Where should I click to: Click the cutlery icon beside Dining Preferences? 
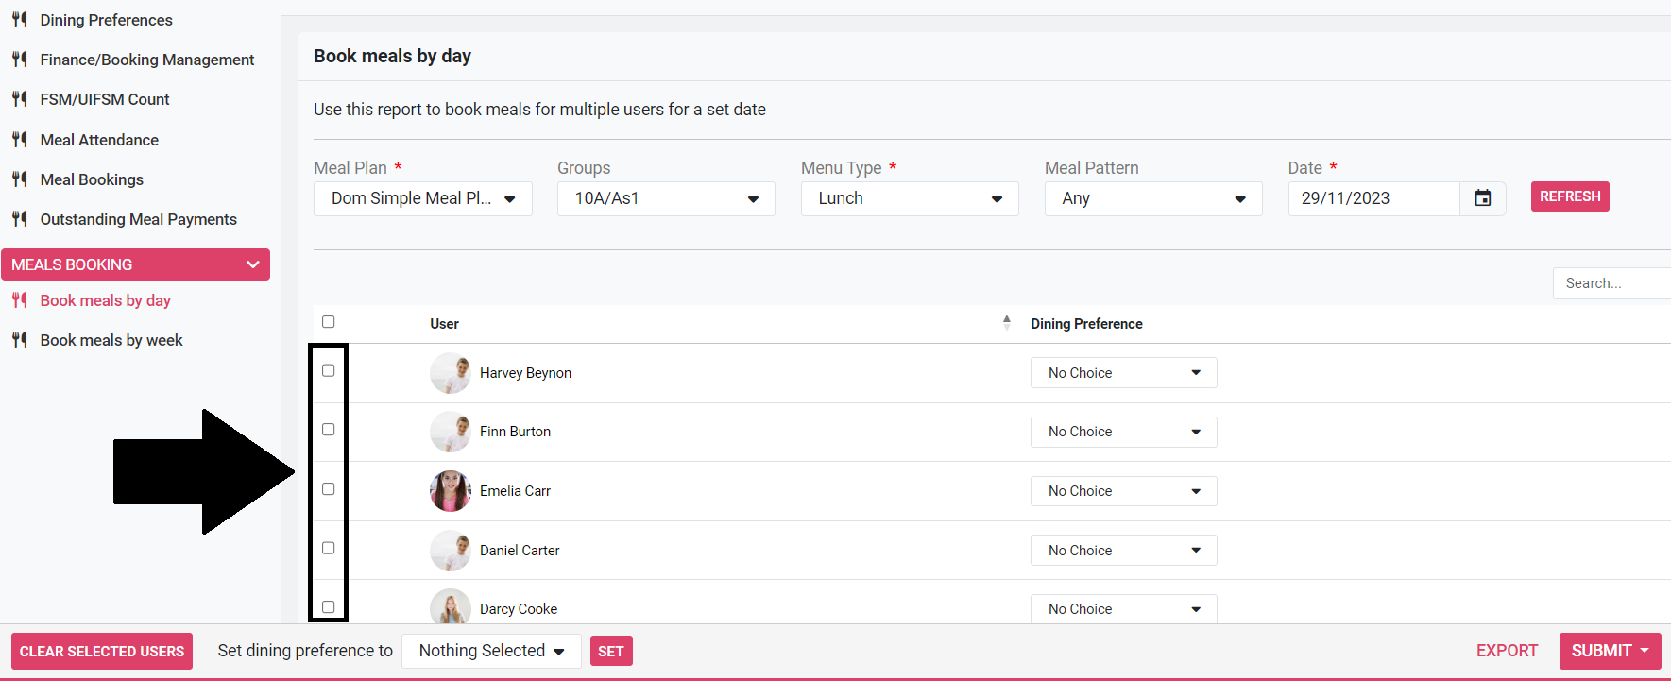pyautogui.click(x=20, y=20)
